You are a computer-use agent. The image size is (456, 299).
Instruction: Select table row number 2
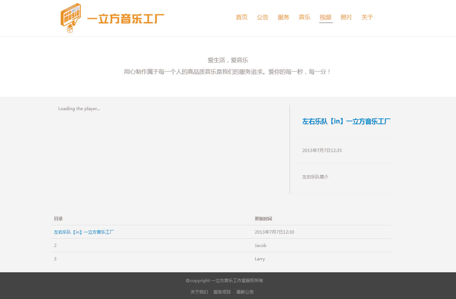(x=55, y=246)
